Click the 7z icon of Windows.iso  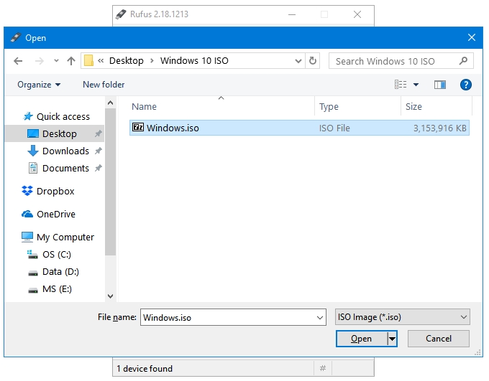coord(138,127)
